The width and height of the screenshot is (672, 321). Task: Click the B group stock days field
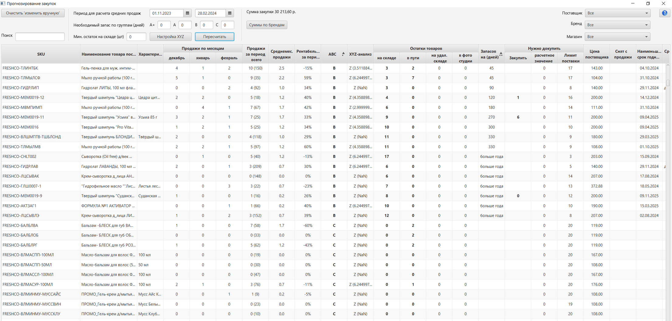[206, 25]
